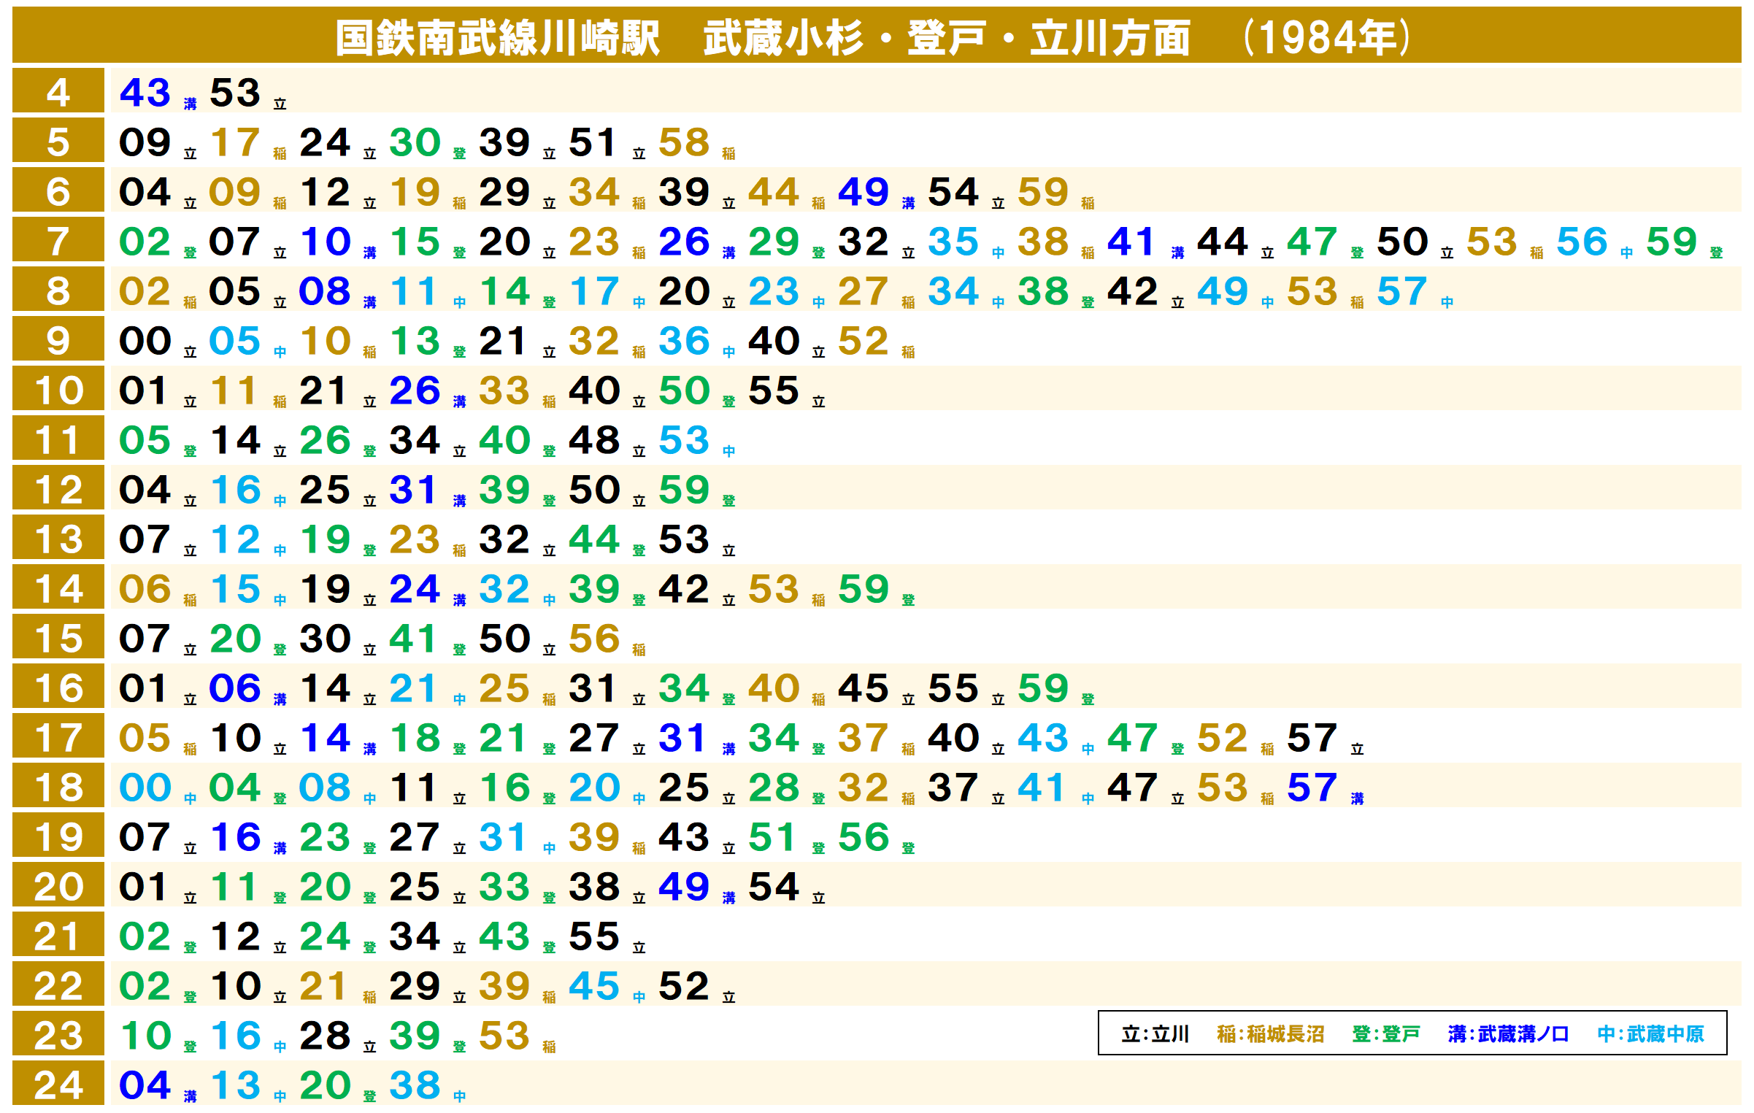Image resolution: width=1754 pixels, height=1113 pixels.
Task: Select the gold 23 departure in hour 13 row
Action: pos(415,539)
